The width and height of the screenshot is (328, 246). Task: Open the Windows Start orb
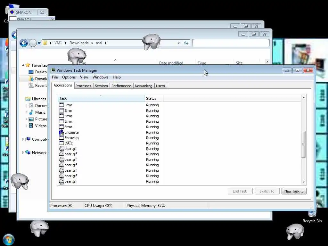pyautogui.click(x=9, y=240)
